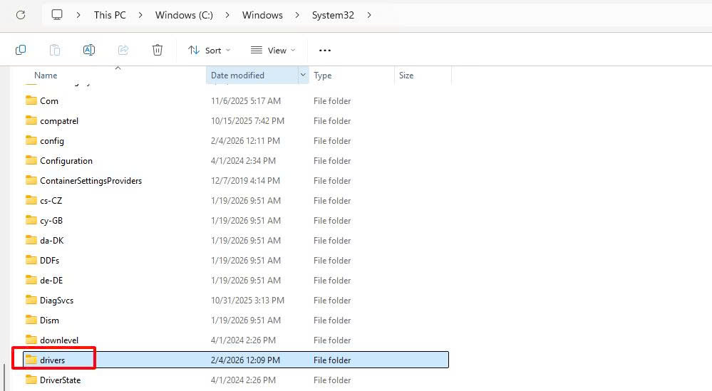Viewport: 712px width, 391px height.
Task: Click the folder icon beside Configuration
Action: pyautogui.click(x=31, y=160)
